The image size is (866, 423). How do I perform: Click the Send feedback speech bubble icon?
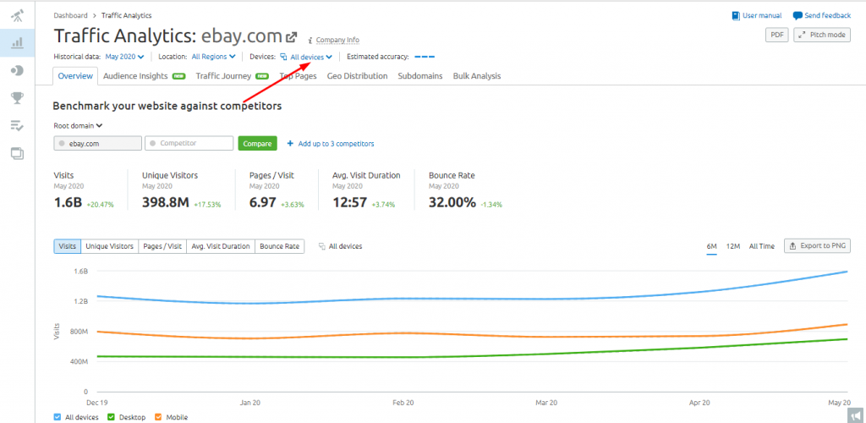pyautogui.click(x=797, y=15)
